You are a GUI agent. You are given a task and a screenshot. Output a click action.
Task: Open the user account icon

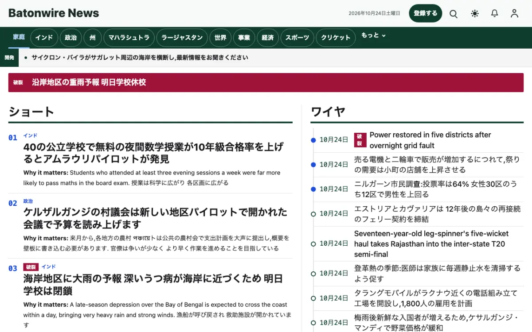[x=514, y=14]
